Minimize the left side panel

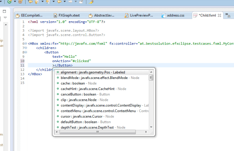pos(5,11)
